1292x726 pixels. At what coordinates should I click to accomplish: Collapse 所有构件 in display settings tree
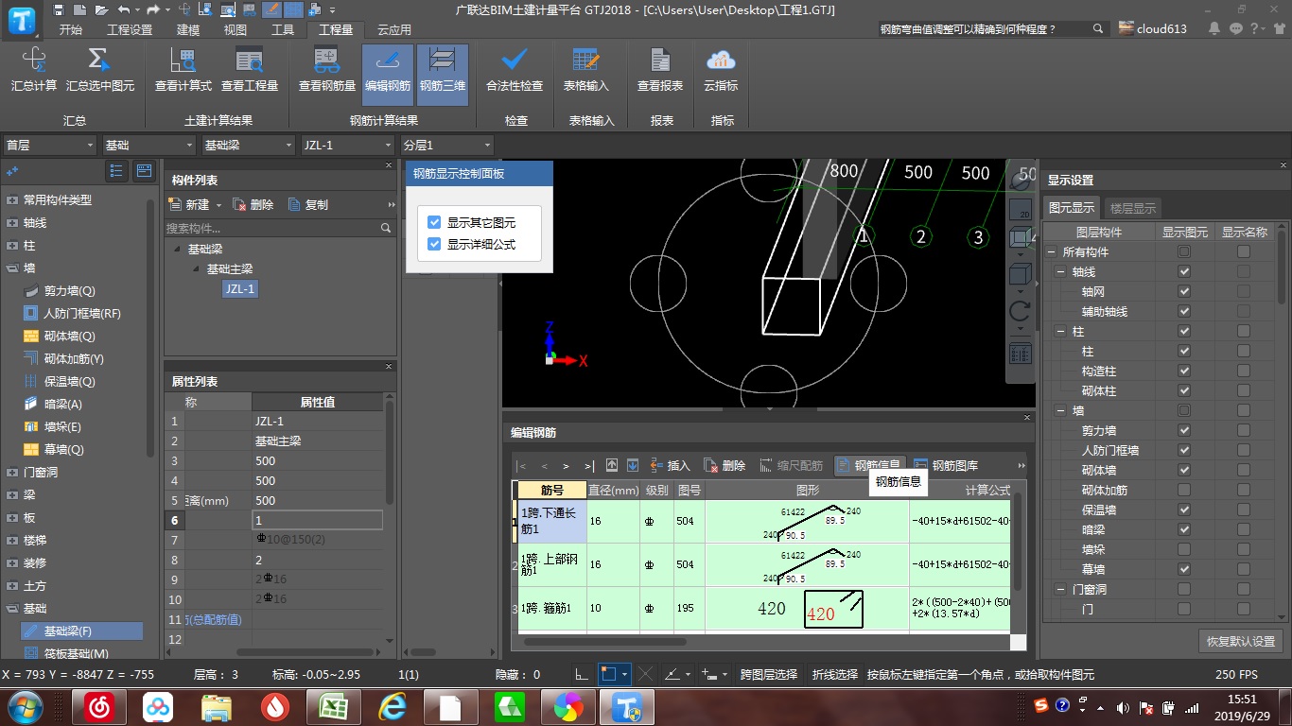coord(1051,252)
